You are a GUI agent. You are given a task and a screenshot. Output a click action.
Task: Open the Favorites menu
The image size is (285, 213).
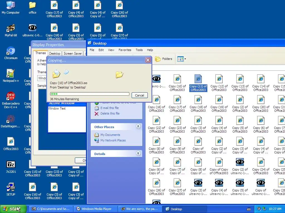pos(125,50)
